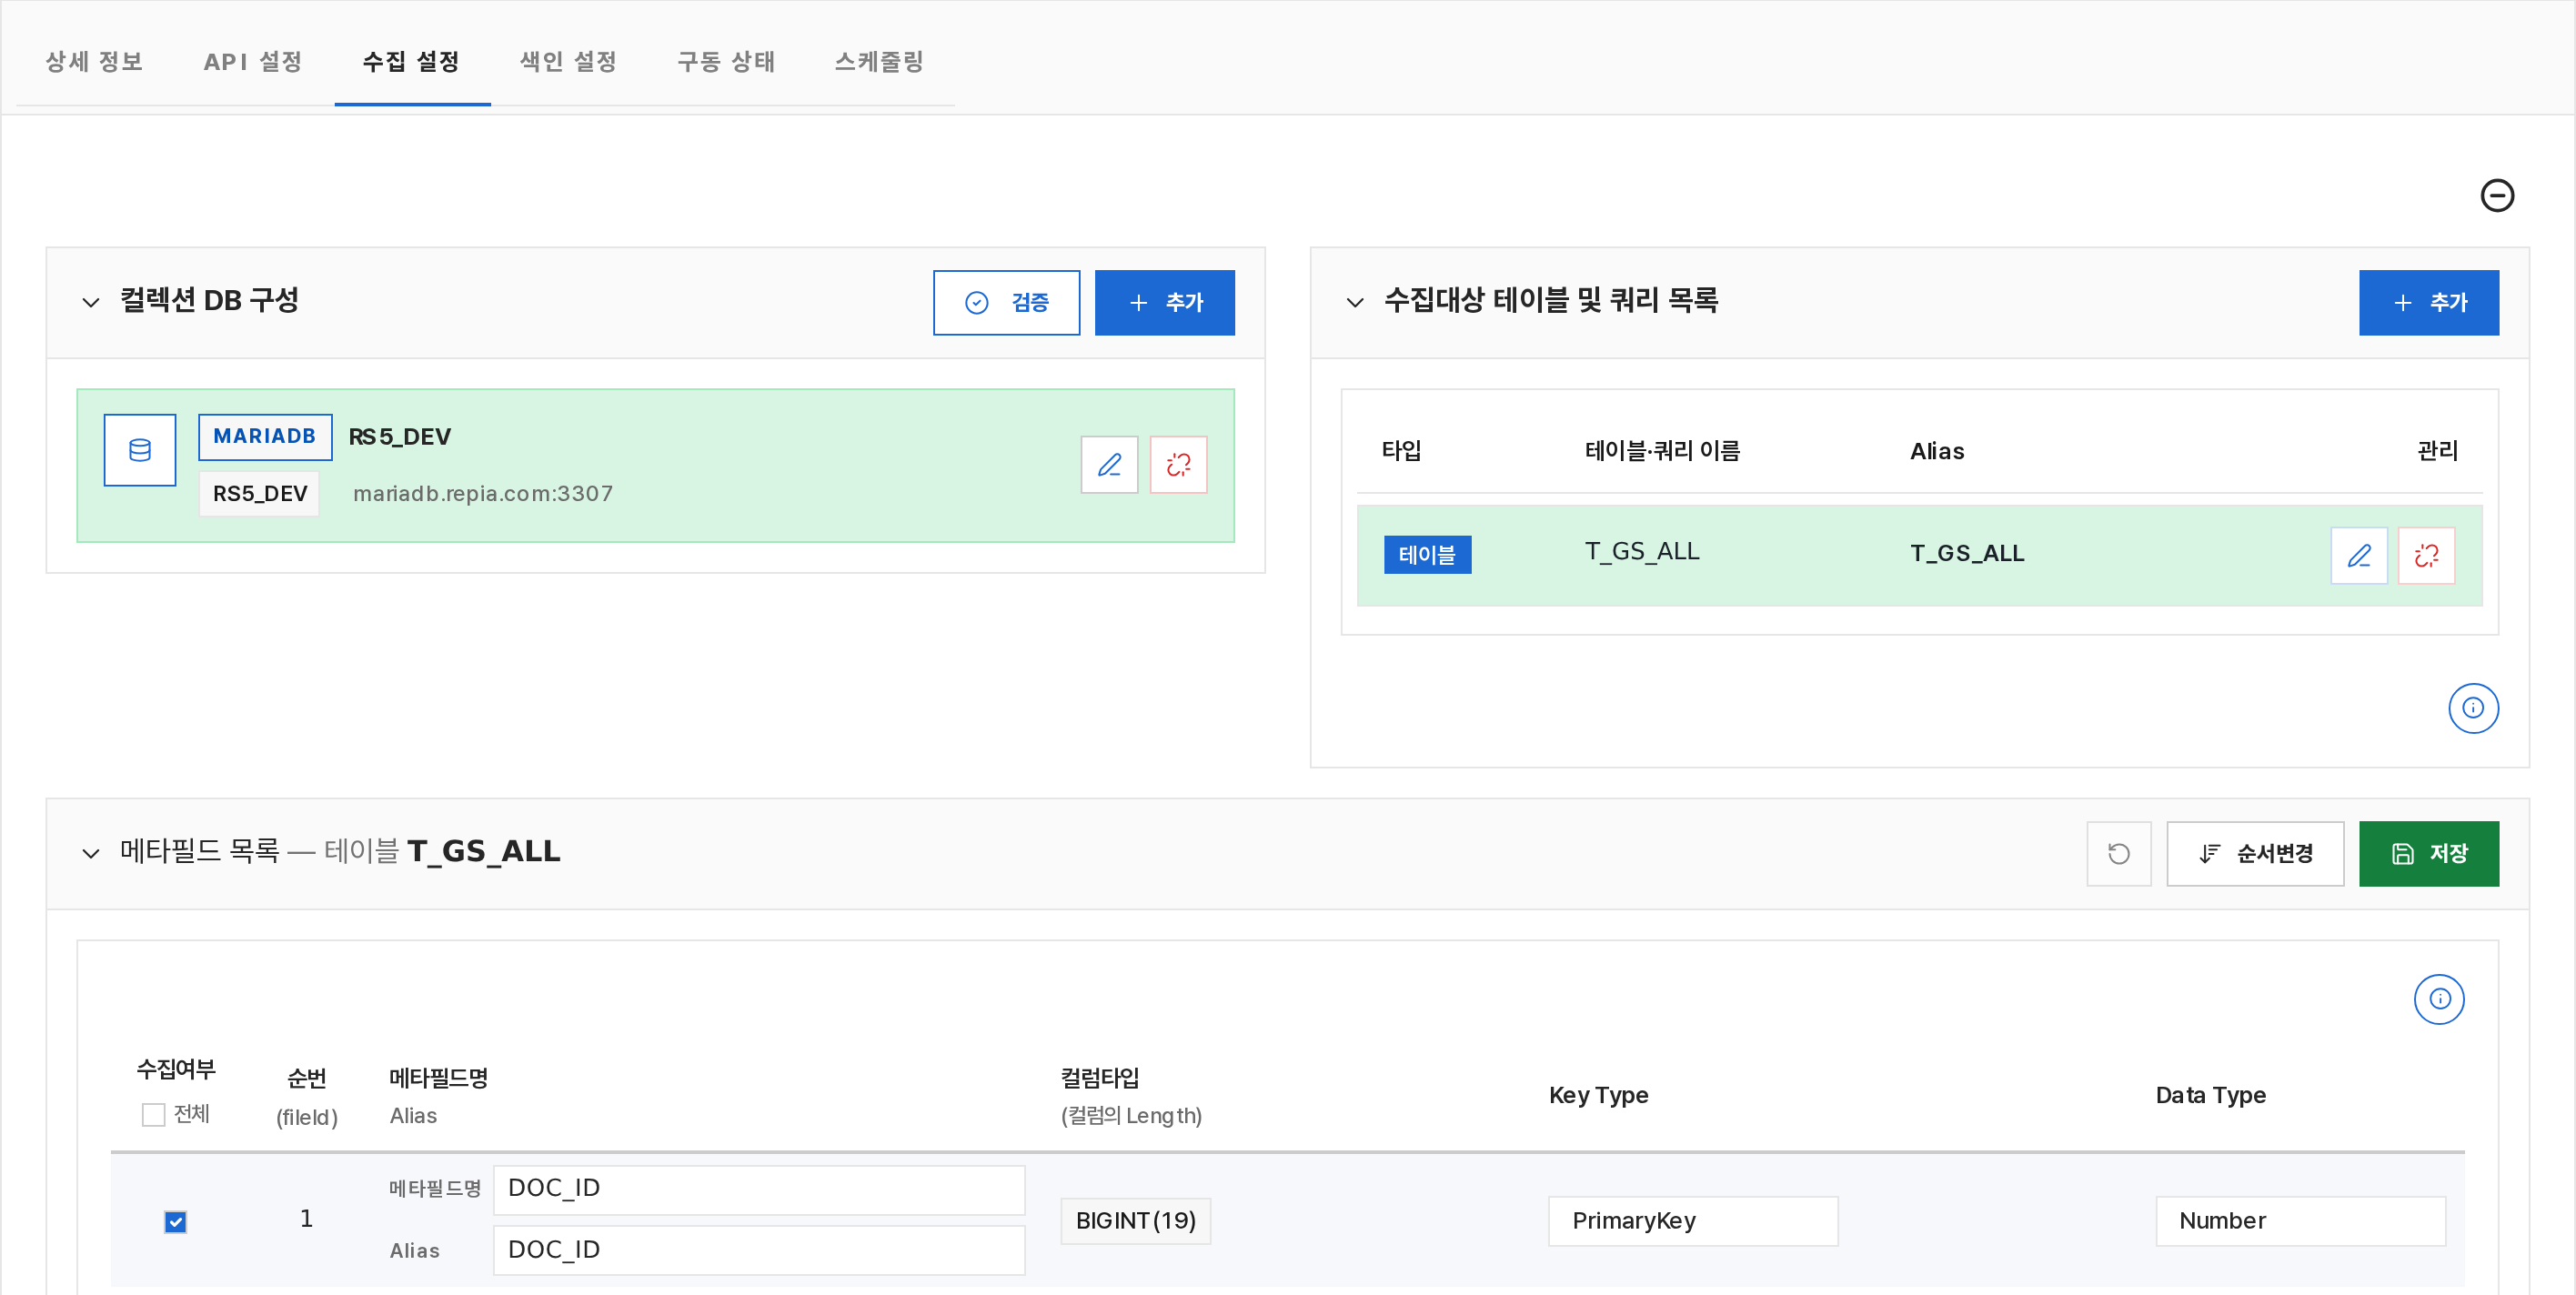Click the BIGINT(19) column type badge
Image resolution: width=2576 pixels, height=1295 pixels.
click(1136, 1221)
